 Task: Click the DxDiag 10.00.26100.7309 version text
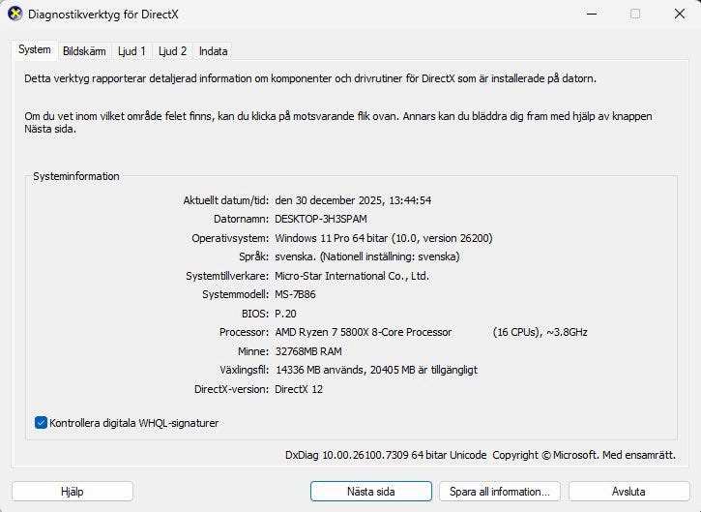click(386, 455)
